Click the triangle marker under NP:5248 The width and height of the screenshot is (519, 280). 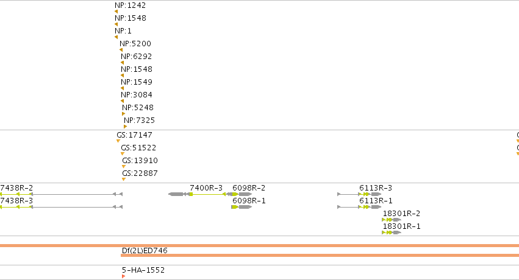pos(123,114)
